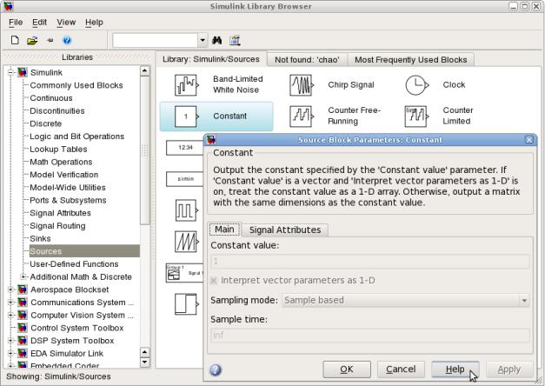Select the Chirp Signal block icon
The height and width of the screenshot is (386, 545).
click(302, 85)
